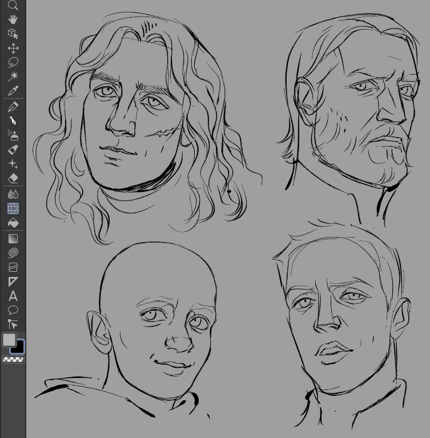Choose the transparent color checkered swatch

(13, 360)
